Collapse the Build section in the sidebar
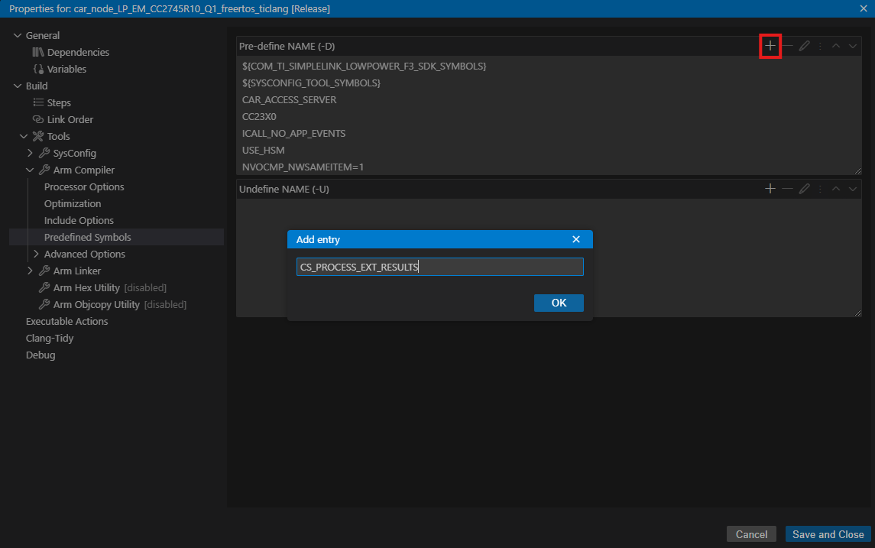This screenshot has width=875, height=548. click(18, 86)
